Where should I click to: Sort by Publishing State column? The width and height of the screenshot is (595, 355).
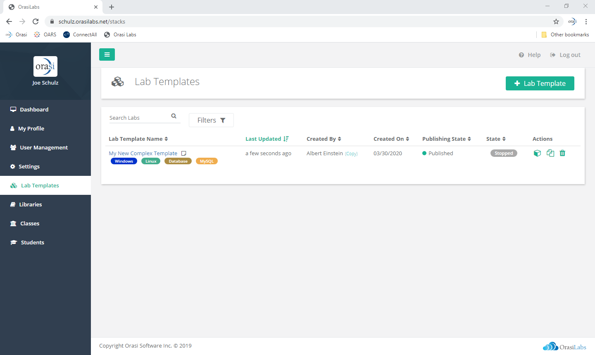click(447, 139)
